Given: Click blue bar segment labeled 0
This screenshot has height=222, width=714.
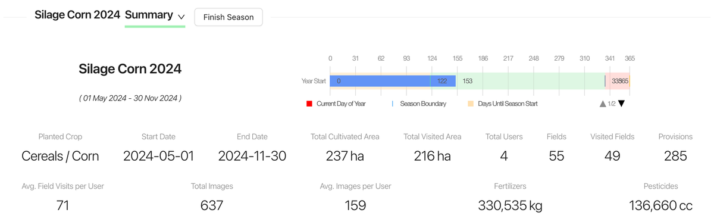Looking at the screenshot, I should pos(380,81).
